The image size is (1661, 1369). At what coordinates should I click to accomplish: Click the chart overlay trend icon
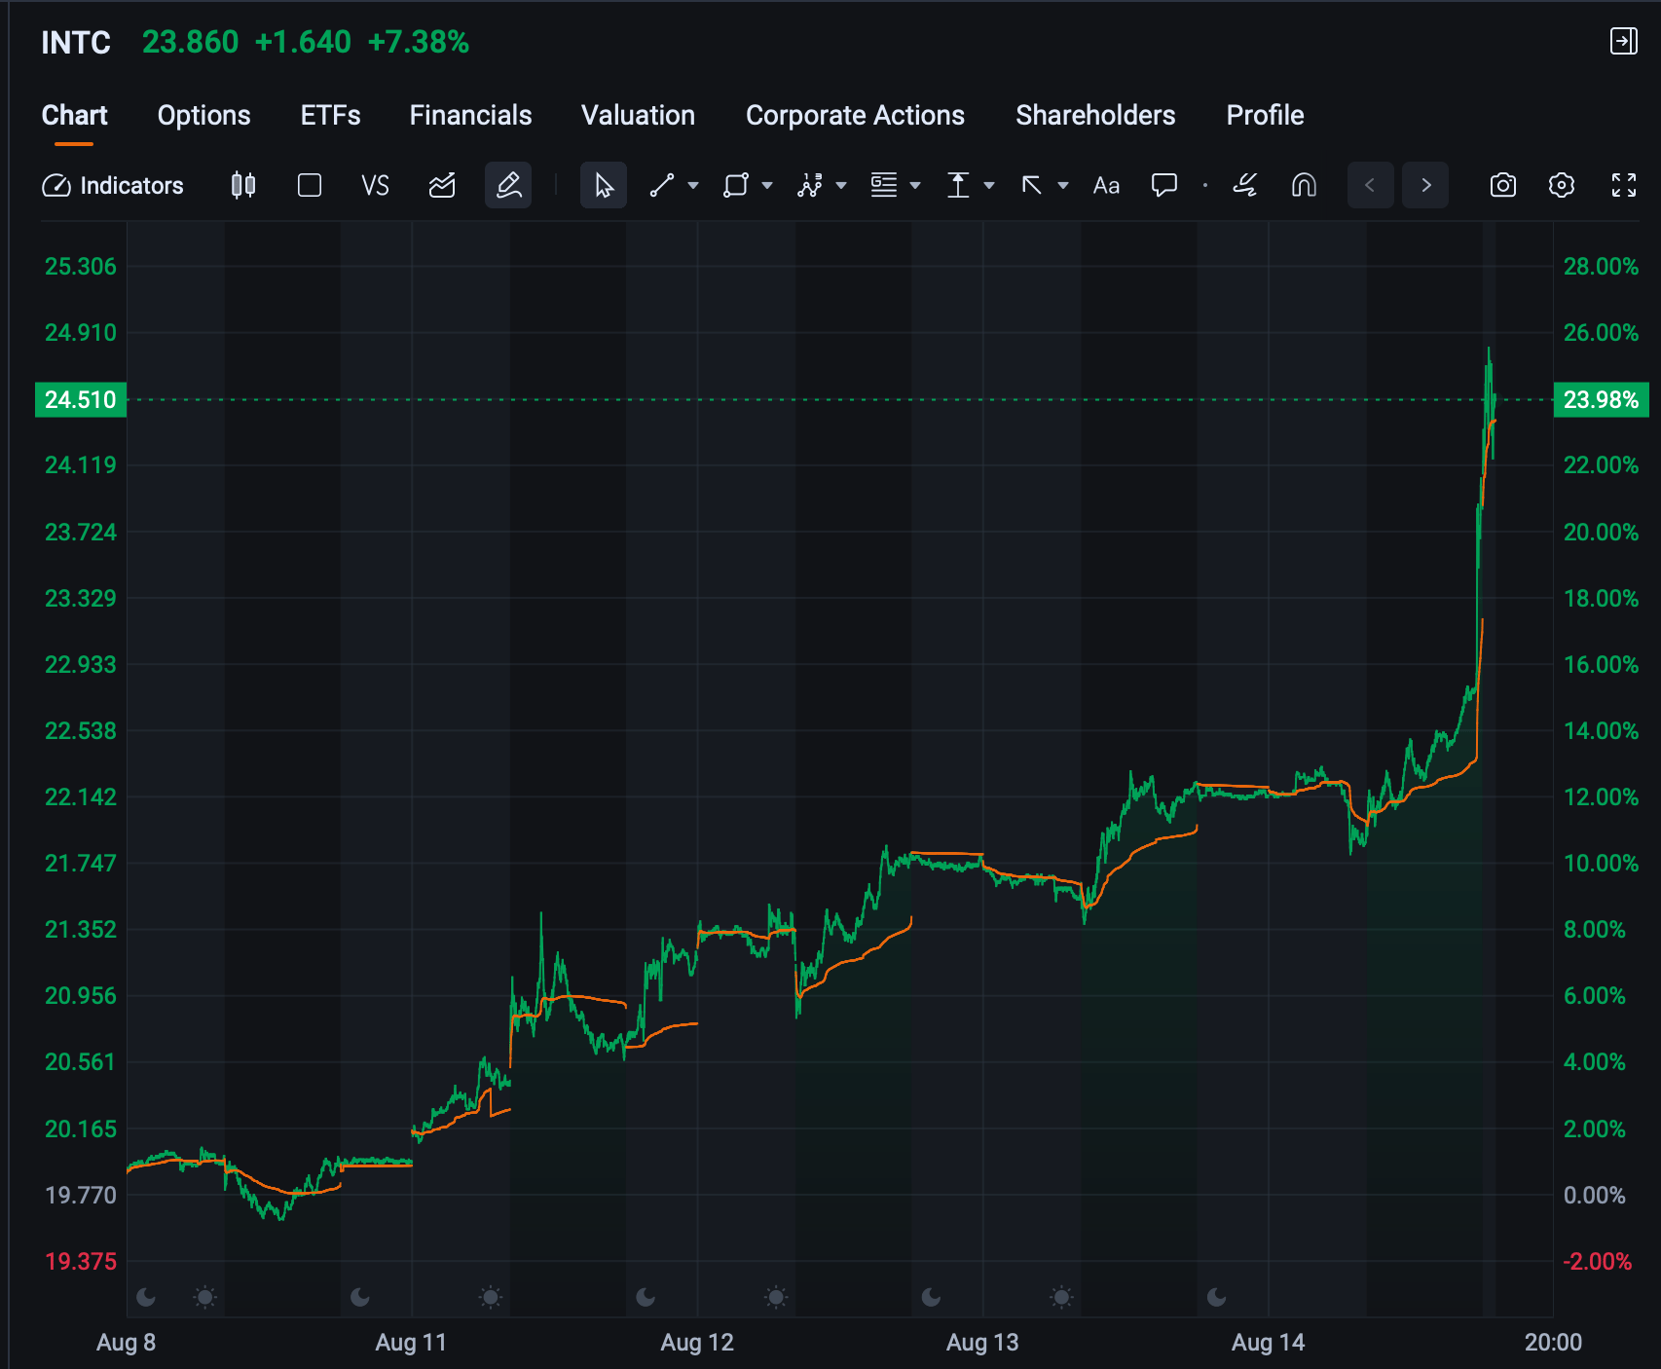click(x=442, y=185)
